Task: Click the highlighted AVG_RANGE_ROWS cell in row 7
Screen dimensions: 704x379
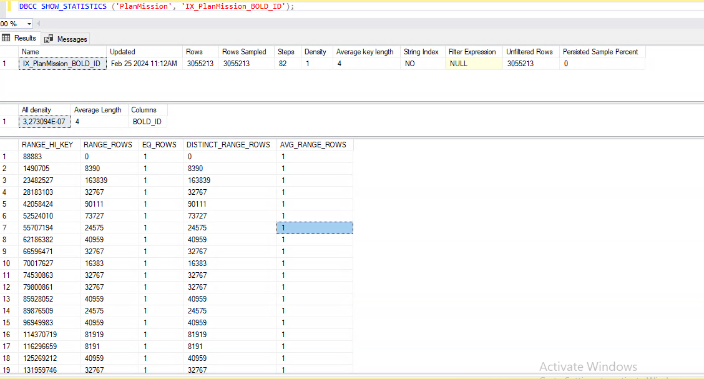Action: pyautogui.click(x=315, y=228)
